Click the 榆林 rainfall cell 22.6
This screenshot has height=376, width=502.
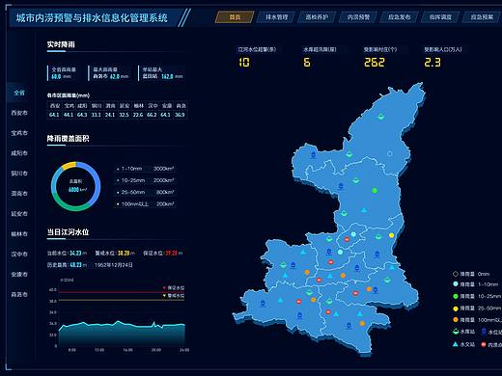(x=138, y=115)
